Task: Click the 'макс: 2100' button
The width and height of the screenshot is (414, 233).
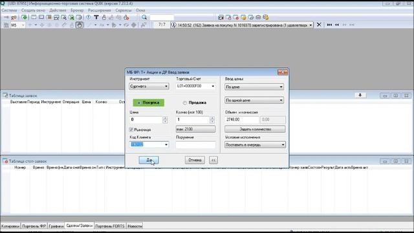Action: click(195, 129)
